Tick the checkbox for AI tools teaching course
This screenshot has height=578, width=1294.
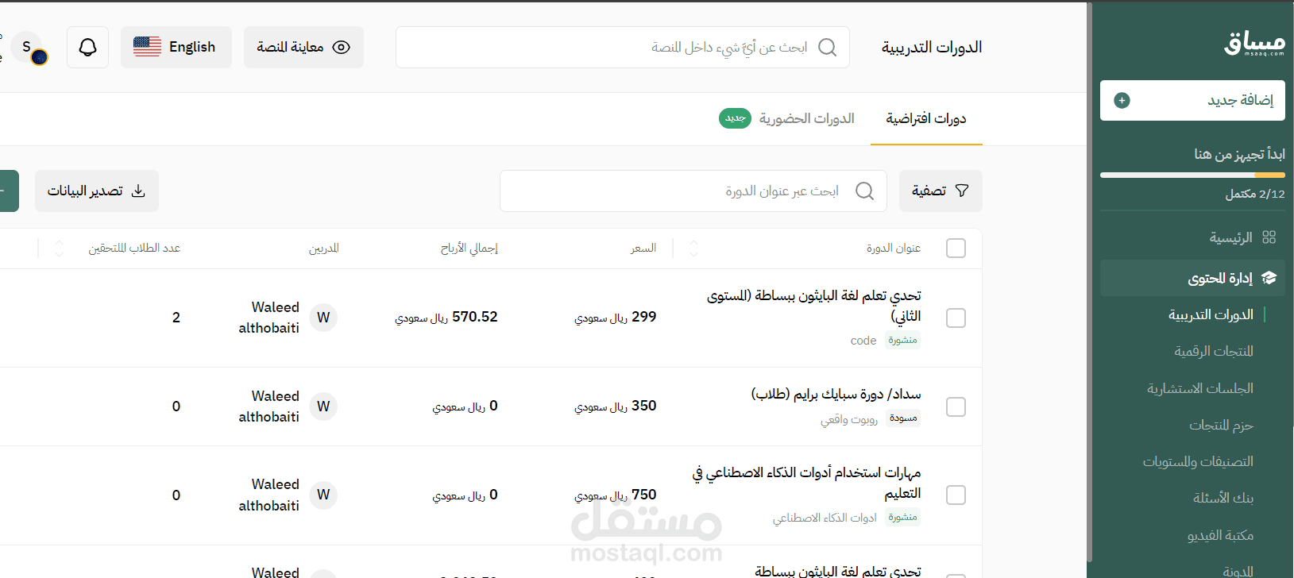tap(956, 495)
